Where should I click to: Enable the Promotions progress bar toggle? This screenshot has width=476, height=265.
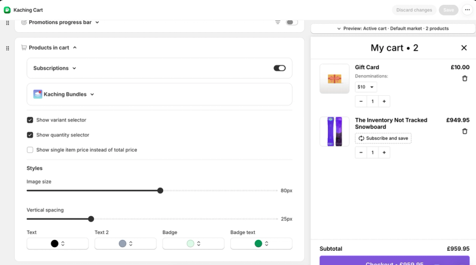point(292,22)
